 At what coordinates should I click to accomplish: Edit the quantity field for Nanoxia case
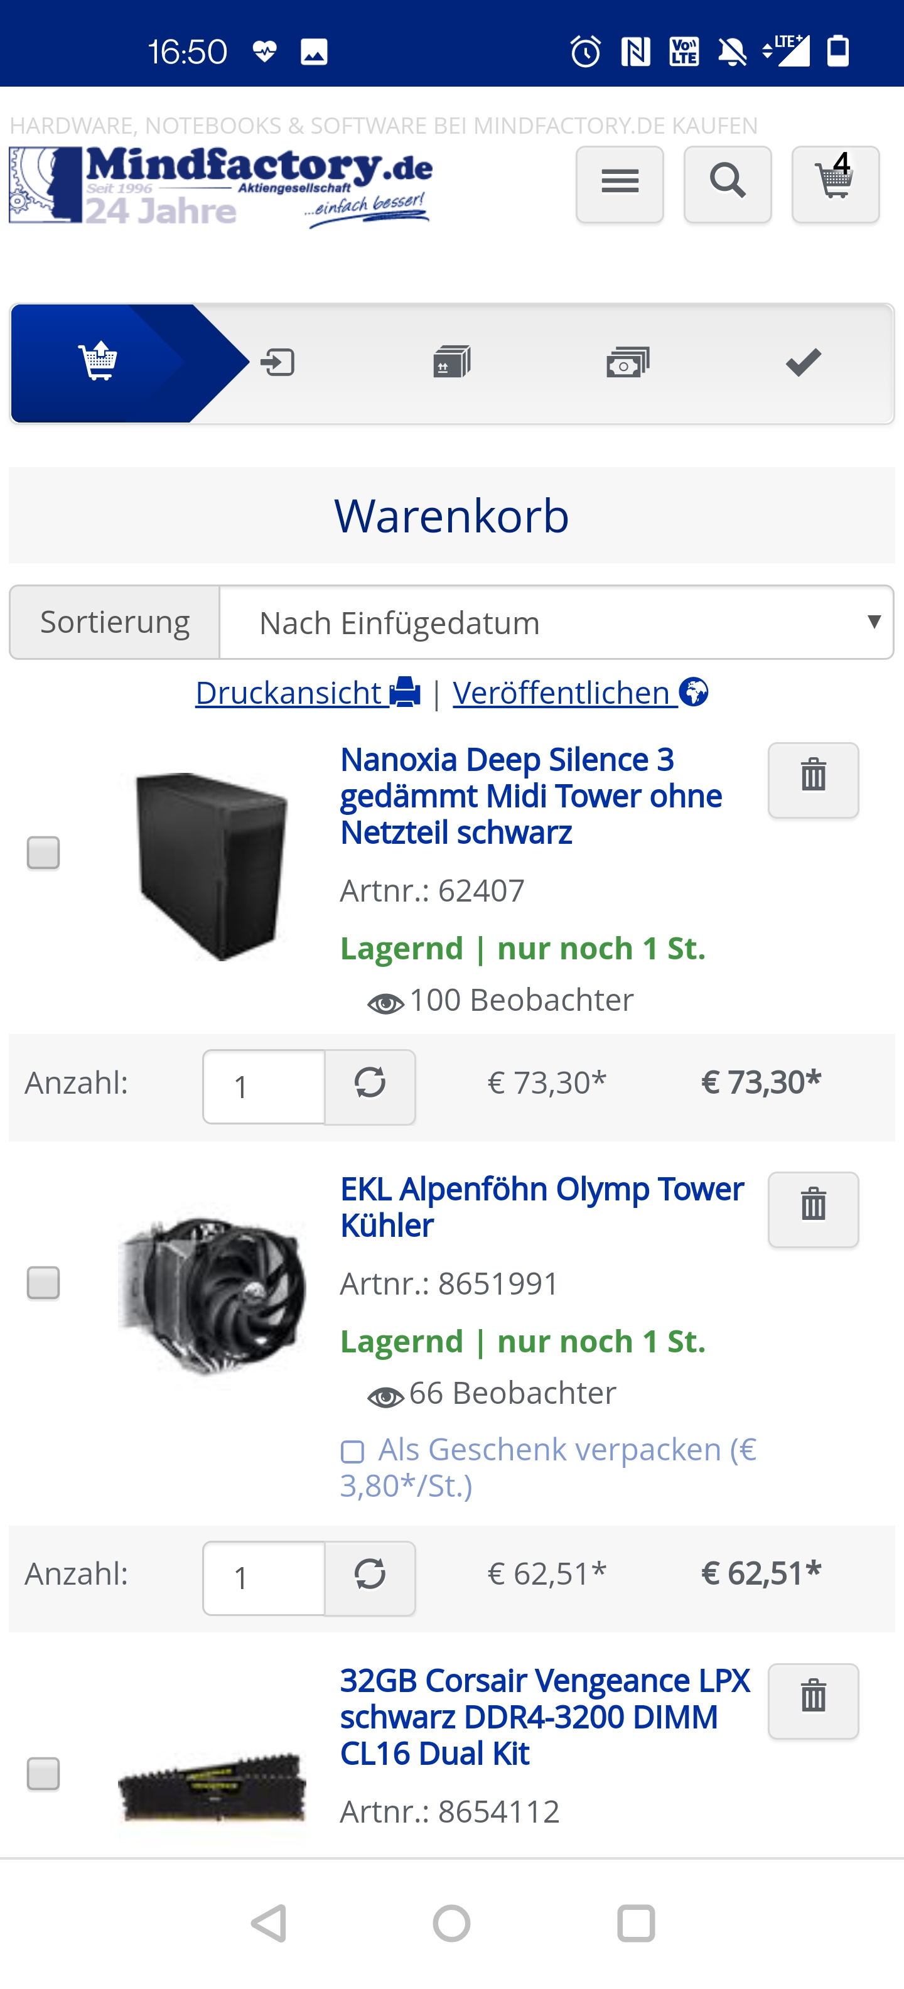point(263,1086)
